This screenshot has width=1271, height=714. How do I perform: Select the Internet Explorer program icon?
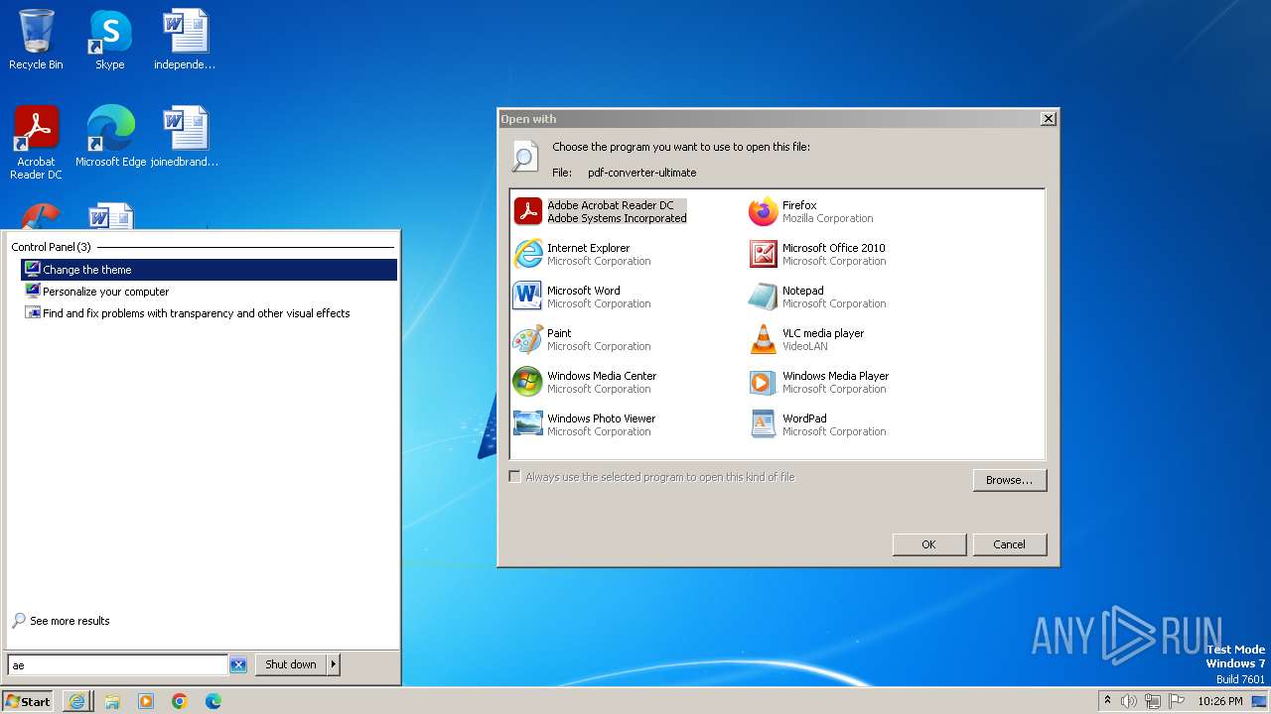click(x=528, y=254)
